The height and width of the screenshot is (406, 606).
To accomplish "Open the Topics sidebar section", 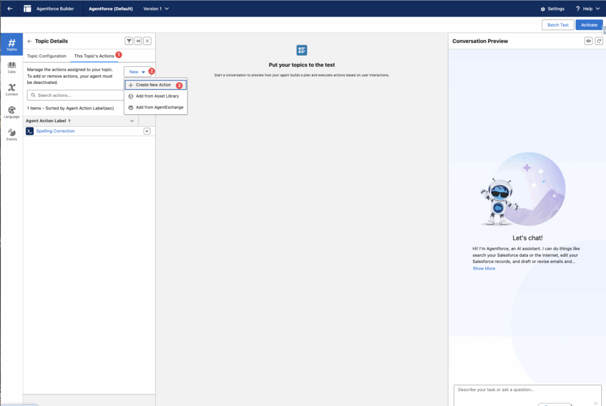I will click(x=12, y=44).
